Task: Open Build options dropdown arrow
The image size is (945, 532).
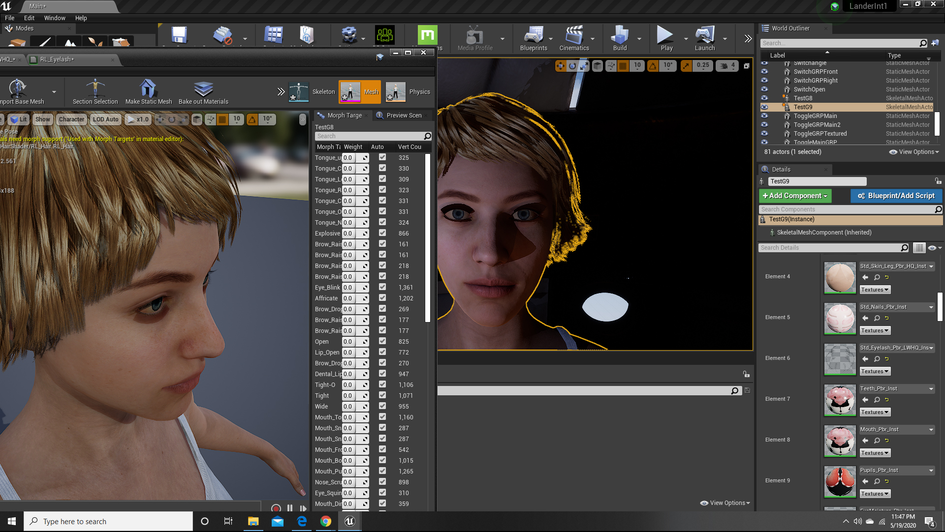Action: pyautogui.click(x=639, y=38)
